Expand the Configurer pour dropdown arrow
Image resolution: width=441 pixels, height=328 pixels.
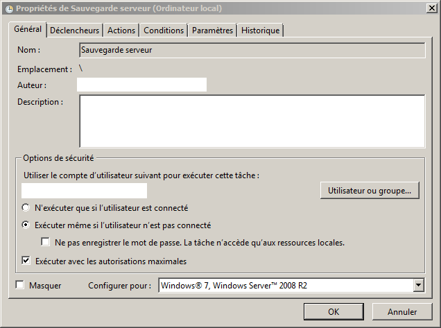point(418,285)
